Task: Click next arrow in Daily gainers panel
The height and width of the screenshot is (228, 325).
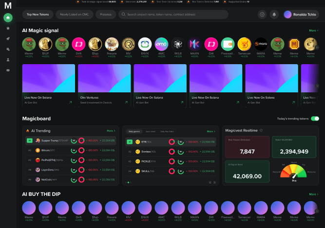Action: click(214, 182)
